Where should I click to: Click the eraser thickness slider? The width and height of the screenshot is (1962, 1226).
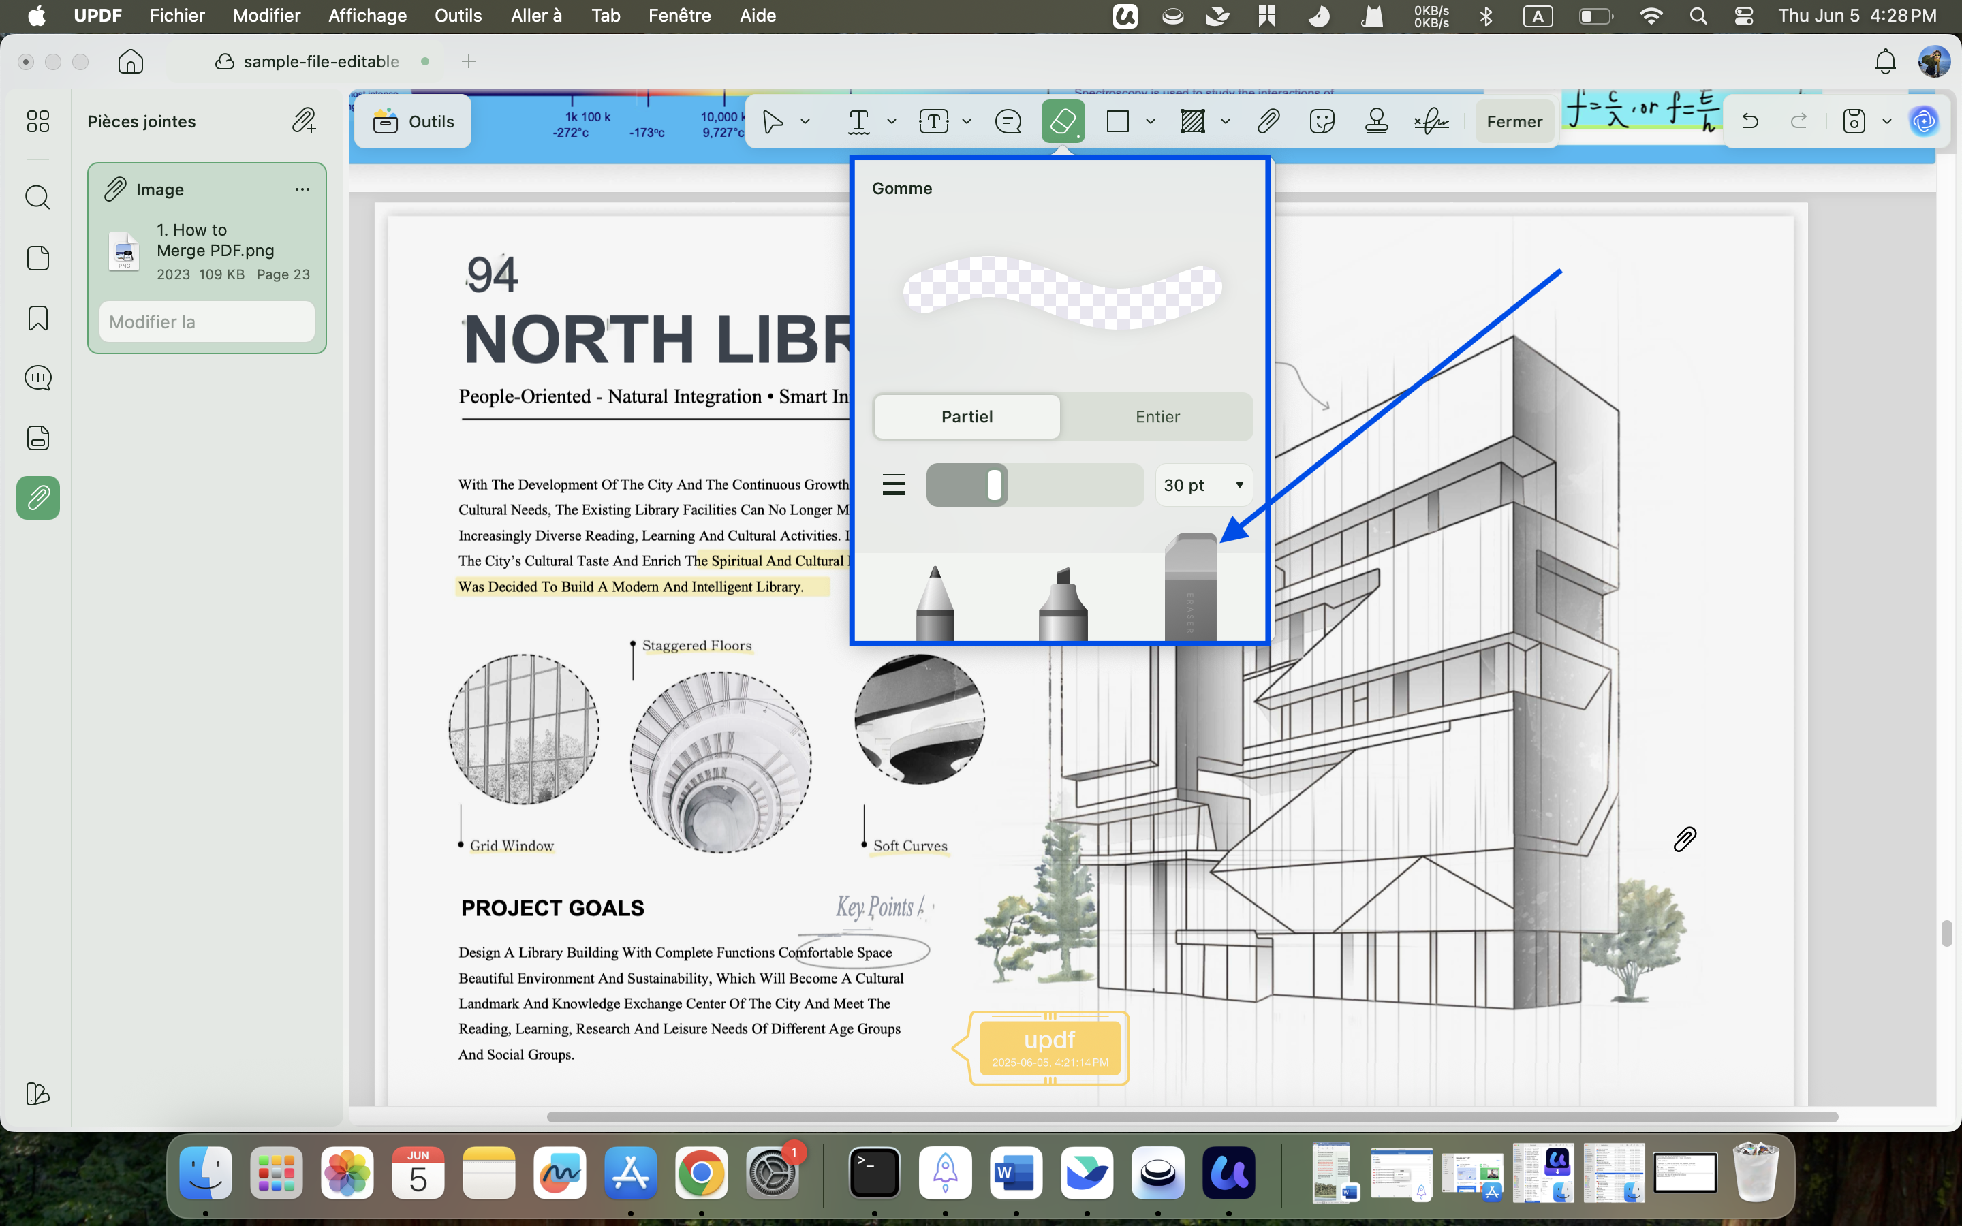pyautogui.click(x=1035, y=485)
